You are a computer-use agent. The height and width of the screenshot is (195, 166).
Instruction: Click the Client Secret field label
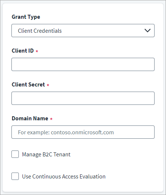(28, 85)
